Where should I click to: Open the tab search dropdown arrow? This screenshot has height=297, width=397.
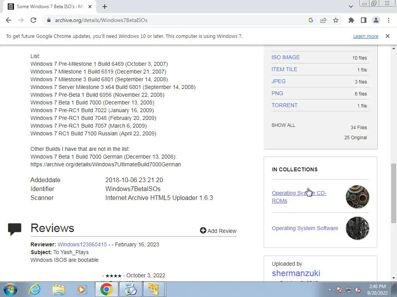click(x=350, y=7)
